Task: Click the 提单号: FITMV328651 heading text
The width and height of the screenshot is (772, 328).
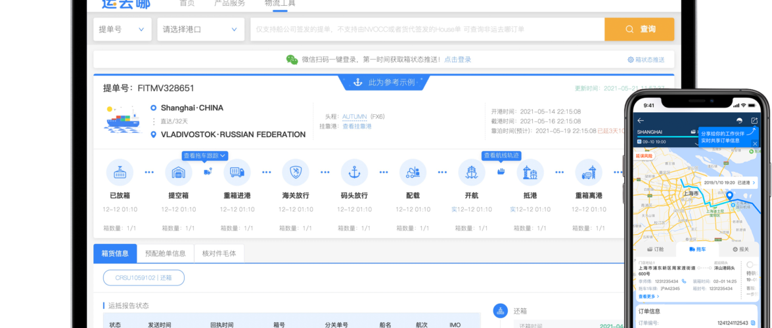Action: 148,89
